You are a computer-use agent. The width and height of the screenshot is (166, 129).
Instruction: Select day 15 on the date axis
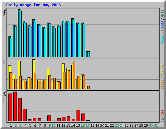[x=78, y=125]
